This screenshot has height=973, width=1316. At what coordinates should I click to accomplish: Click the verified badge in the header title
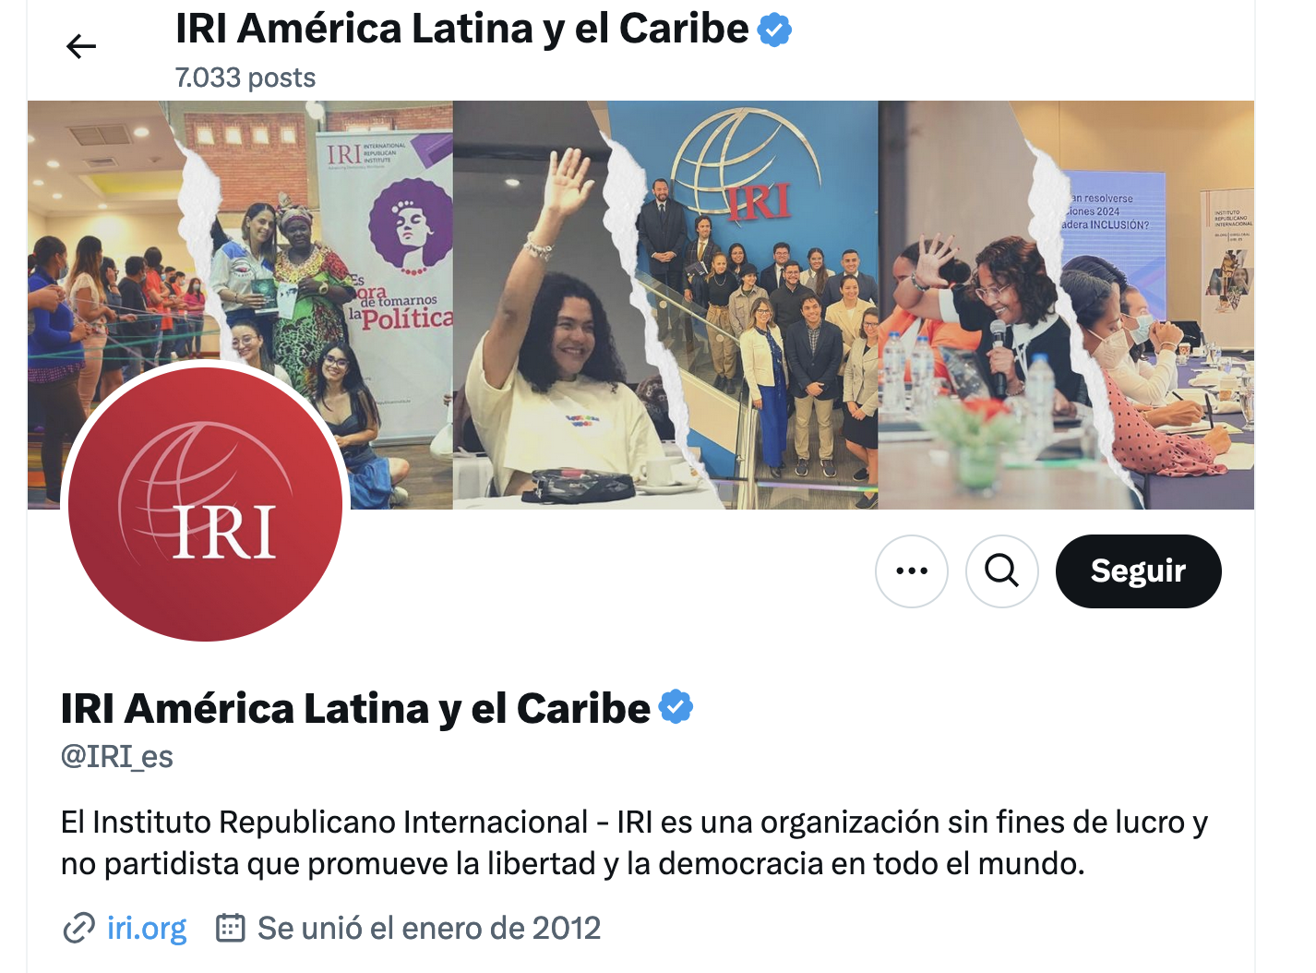(x=774, y=30)
